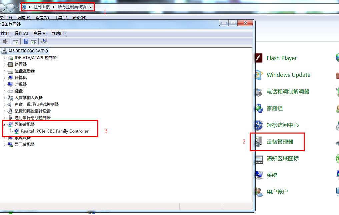Image resolution: width=339 pixels, height=215 pixels.
Task: Click the show/hide action pane toolbar icon
Action: [34, 42]
